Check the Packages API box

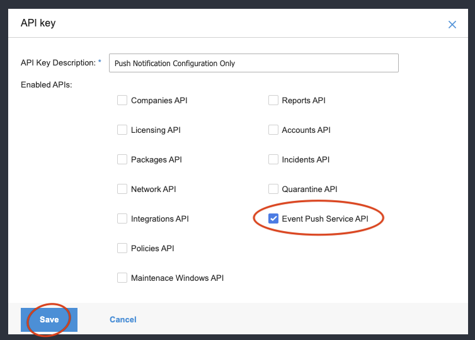pos(122,159)
